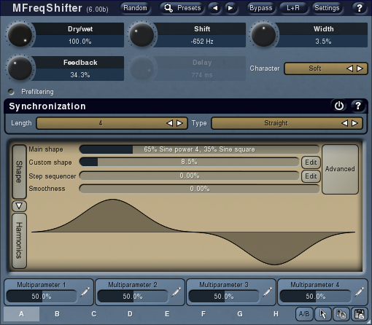Toggle the Bypass button
The width and height of the screenshot is (372, 325).
point(261,8)
